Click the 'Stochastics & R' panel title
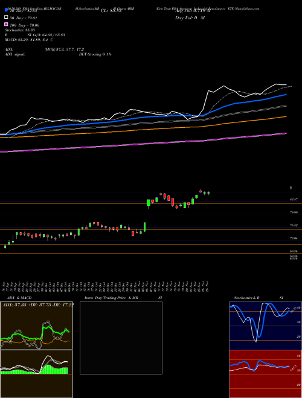Image resolution: width=302 pixels, height=398 pixels. click(246, 298)
